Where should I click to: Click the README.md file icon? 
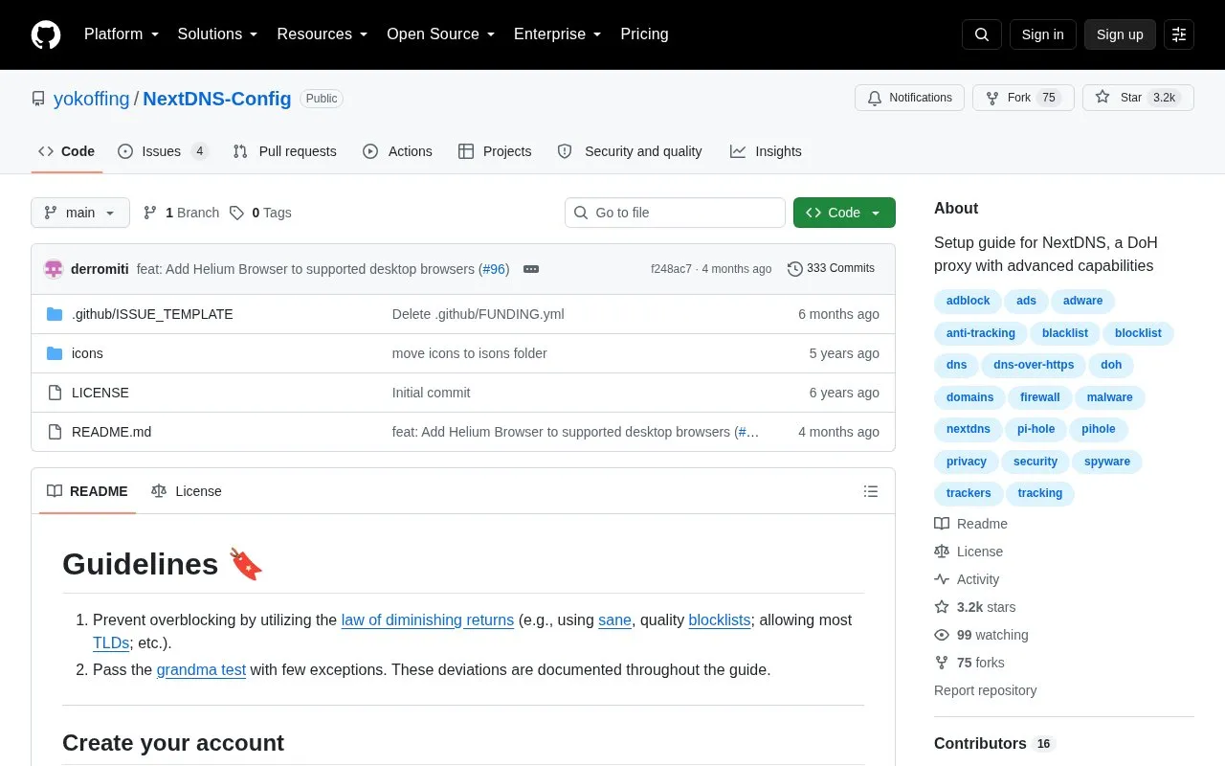pos(55,432)
